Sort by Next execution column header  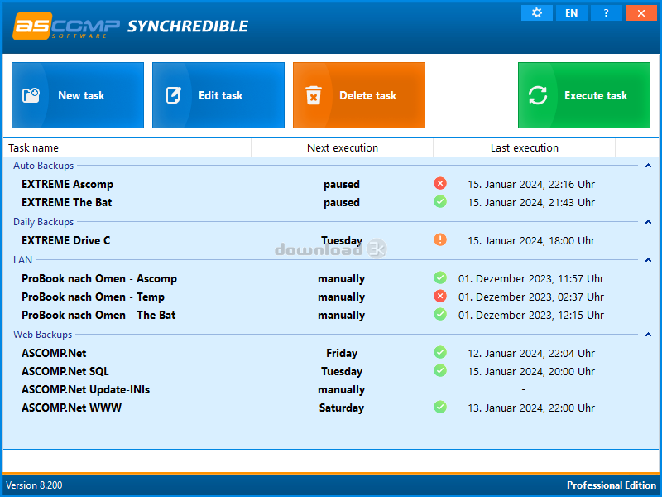pyautogui.click(x=343, y=148)
